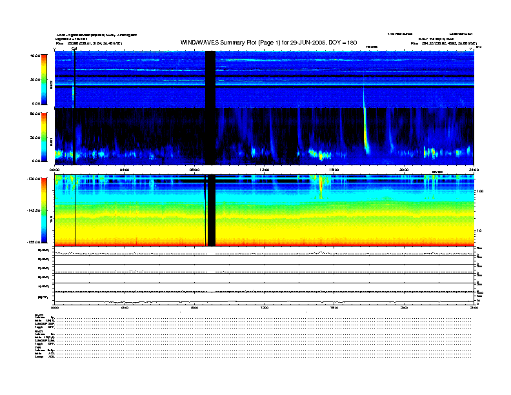Click the black data-gap block in RAD2

point(210,79)
